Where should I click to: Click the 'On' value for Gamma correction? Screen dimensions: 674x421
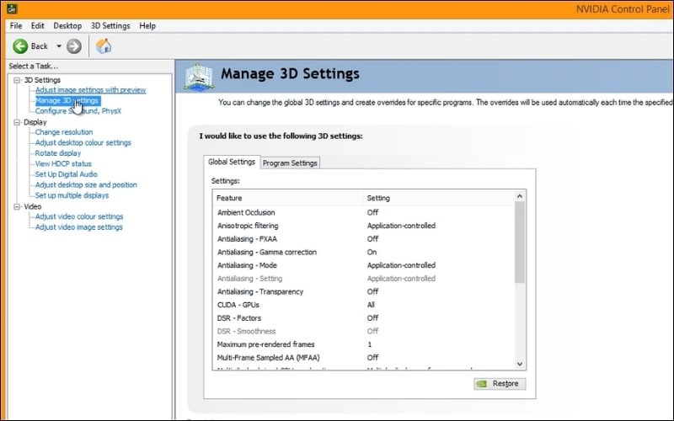[372, 252]
